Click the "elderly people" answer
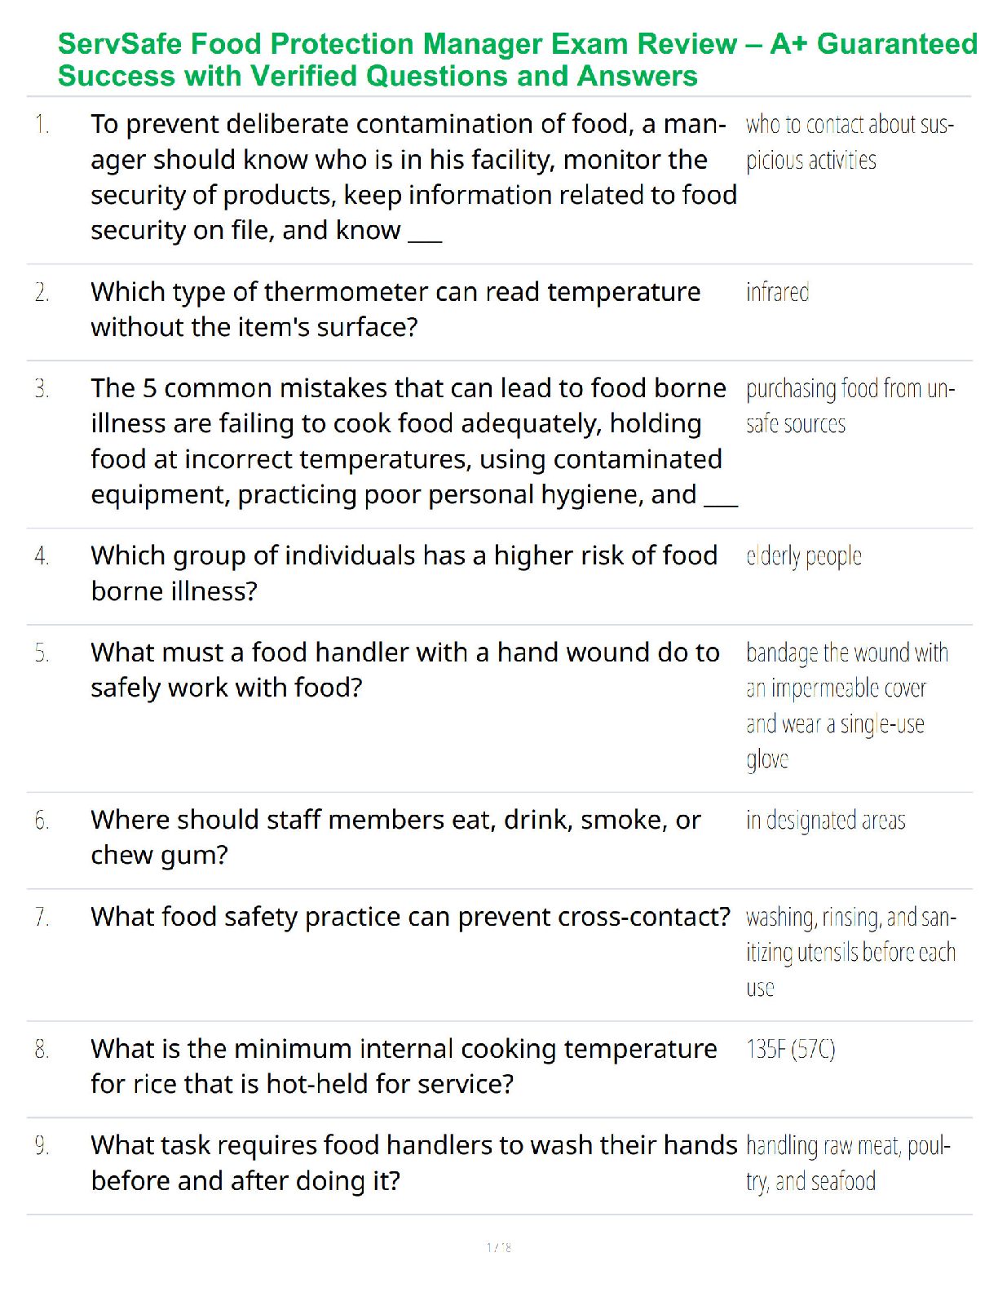 point(803,556)
